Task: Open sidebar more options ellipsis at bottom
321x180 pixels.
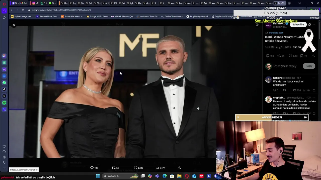Action: click(x=4, y=168)
